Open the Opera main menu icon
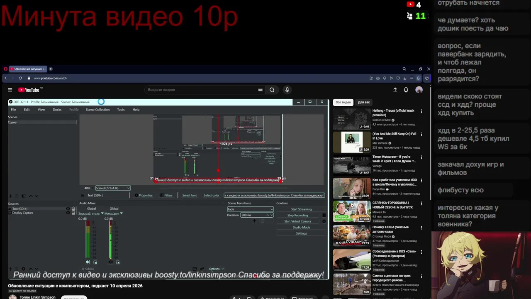The height and width of the screenshot is (299, 531). point(5,69)
